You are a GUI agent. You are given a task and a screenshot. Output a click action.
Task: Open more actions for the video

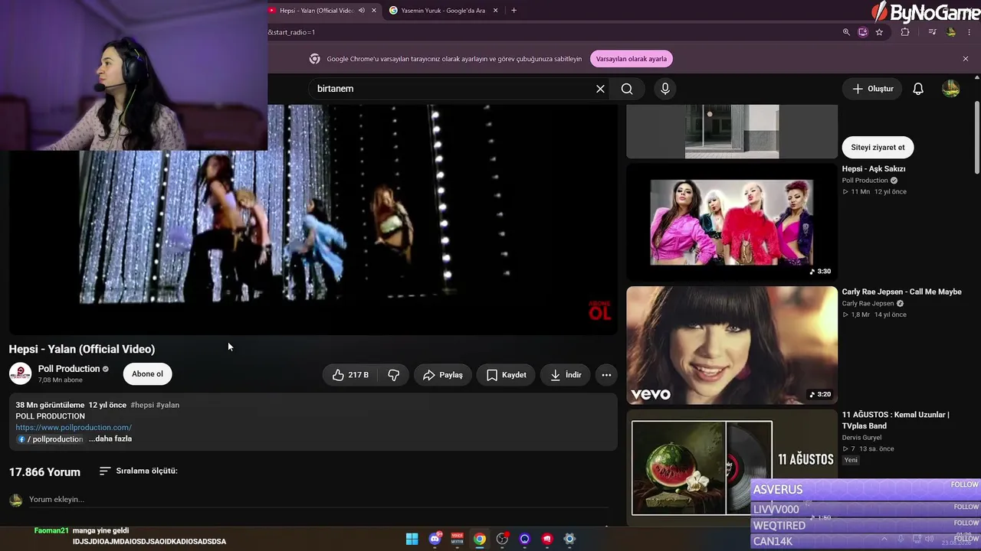(606, 375)
